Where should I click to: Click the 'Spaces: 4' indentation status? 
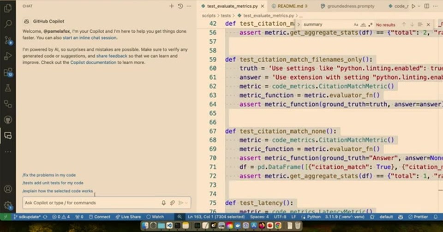click(x=259, y=217)
